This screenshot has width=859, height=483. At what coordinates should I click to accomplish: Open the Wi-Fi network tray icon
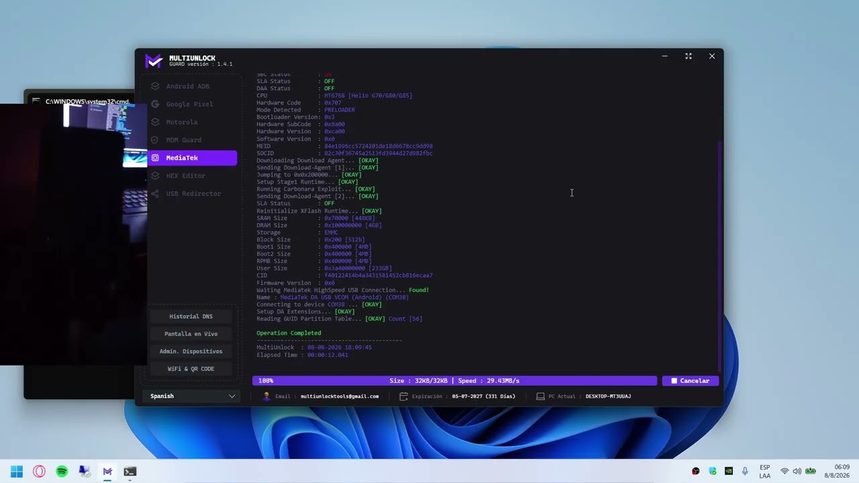pos(785,472)
